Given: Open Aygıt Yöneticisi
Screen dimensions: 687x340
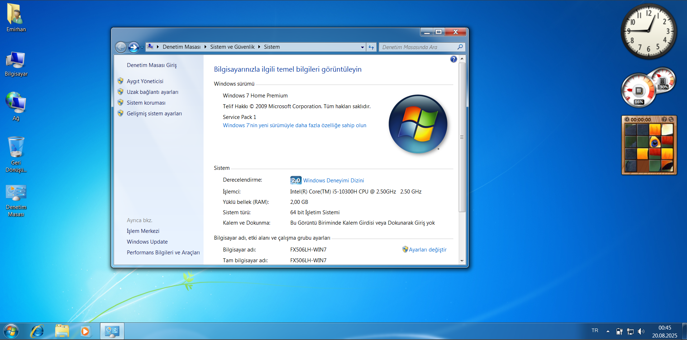Looking at the screenshot, I should coord(145,81).
